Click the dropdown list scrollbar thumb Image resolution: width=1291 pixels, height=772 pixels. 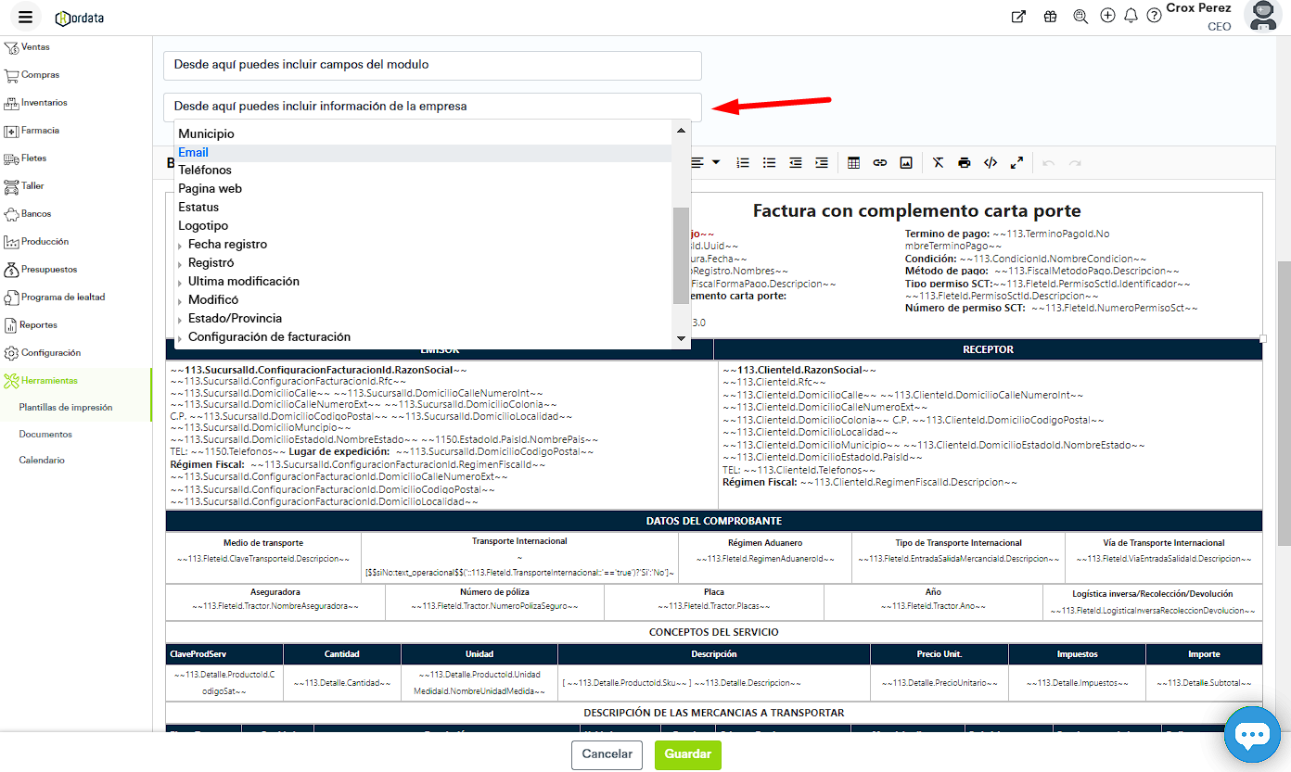pyautogui.click(x=681, y=255)
